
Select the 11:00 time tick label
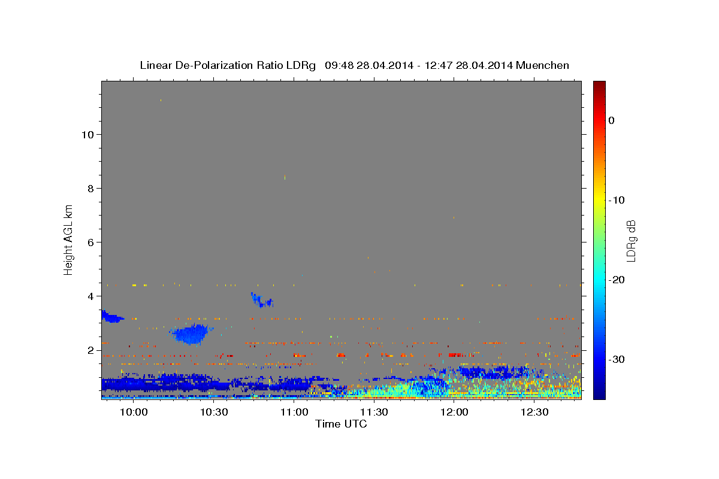click(x=294, y=412)
